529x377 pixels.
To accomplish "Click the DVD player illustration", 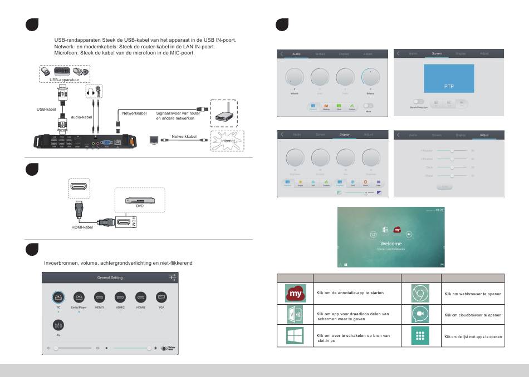I will coord(140,200).
